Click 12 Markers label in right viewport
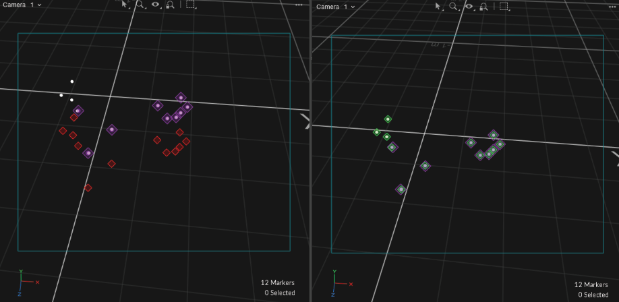This screenshot has width=619, height=302. point(591,284)
